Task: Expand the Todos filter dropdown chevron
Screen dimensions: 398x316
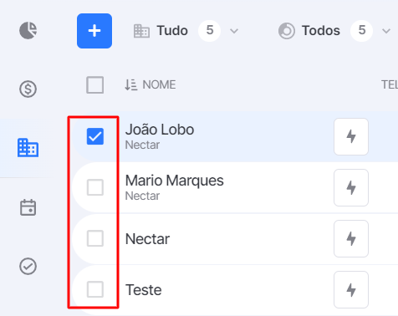Action: 386,31
